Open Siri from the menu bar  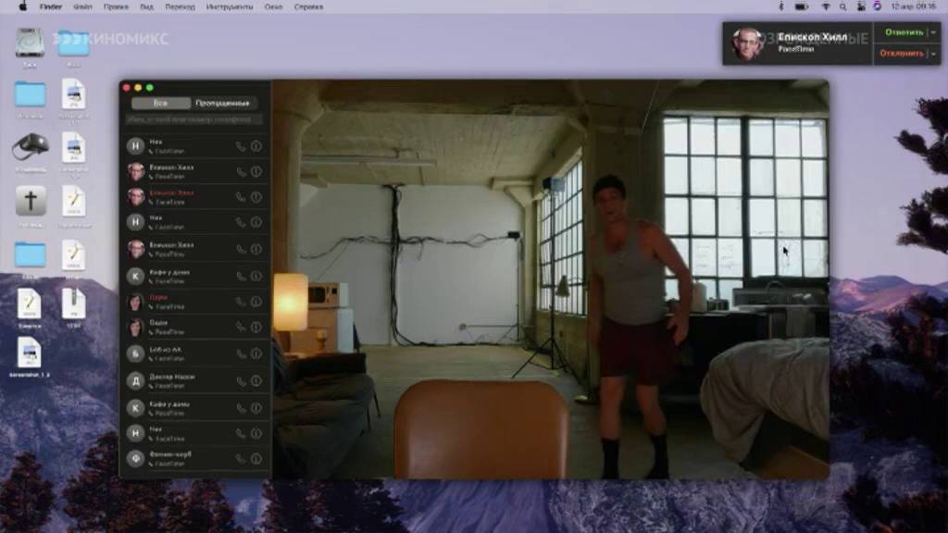[878, 6]
